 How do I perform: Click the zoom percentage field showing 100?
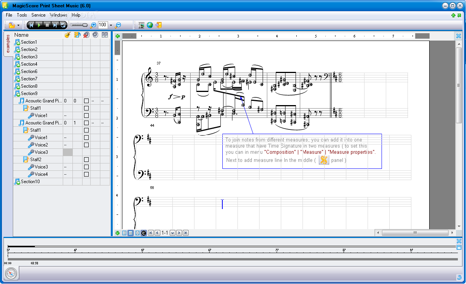pos(103,25)
